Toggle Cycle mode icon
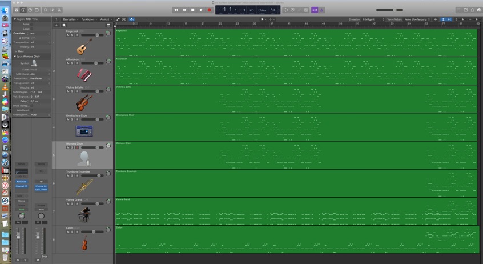The height and width of the screenshot is (264, 483). [x=285, y=10]
